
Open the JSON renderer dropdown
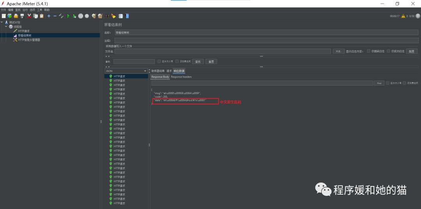126,71
